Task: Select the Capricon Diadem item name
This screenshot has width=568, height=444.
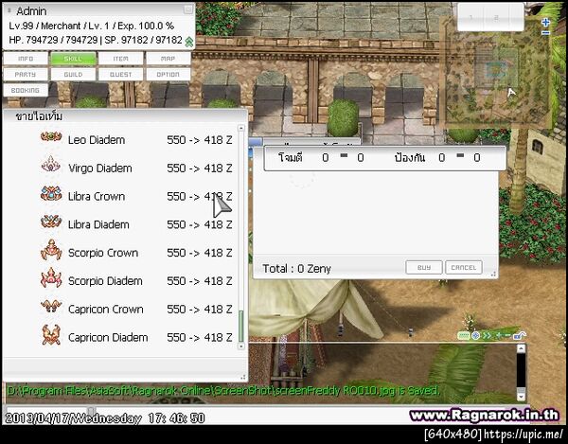Action: click(x=108, y=338)
